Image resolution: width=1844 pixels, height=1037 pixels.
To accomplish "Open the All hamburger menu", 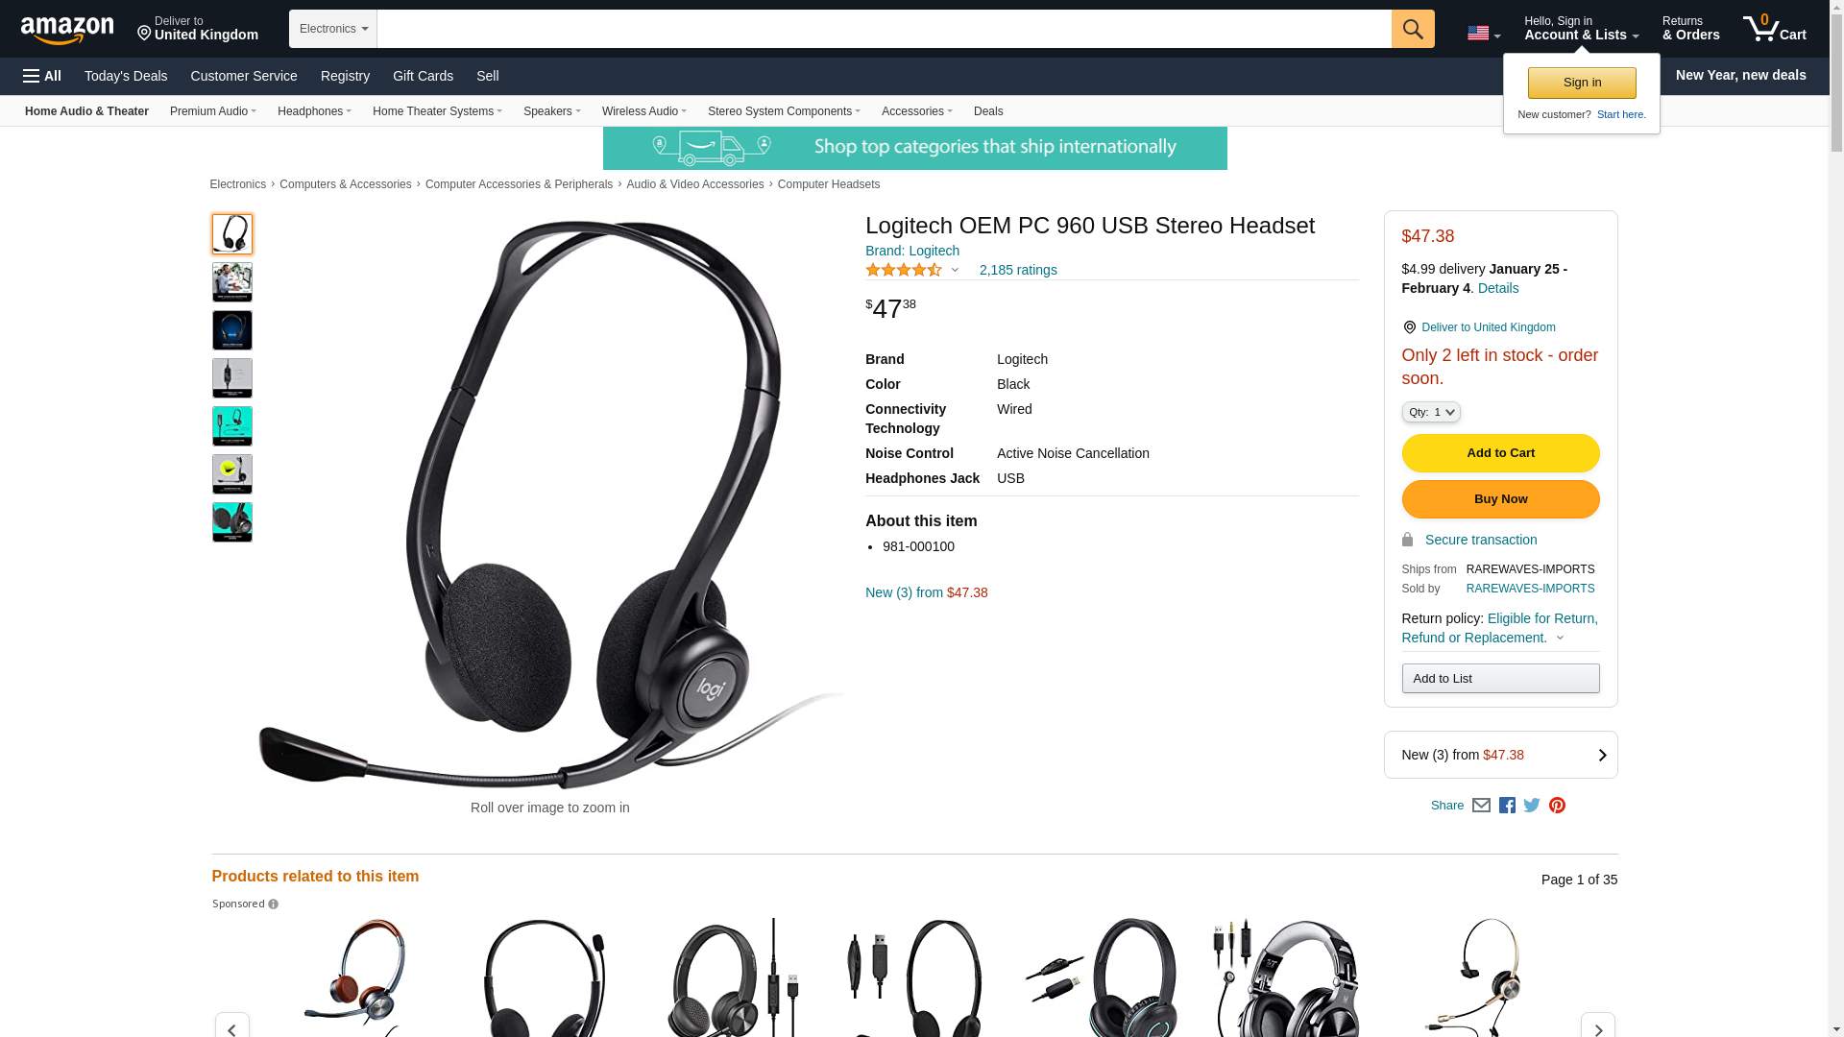I will coord(42,76).
